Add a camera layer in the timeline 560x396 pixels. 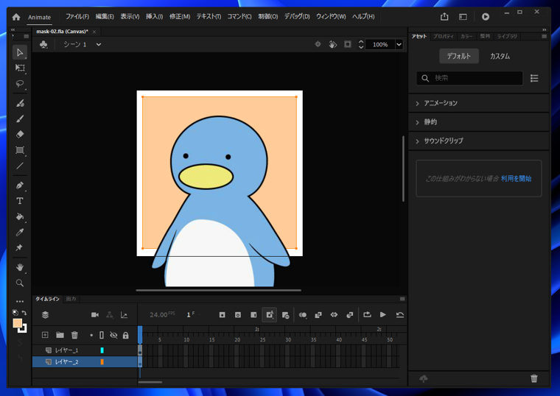95,314
